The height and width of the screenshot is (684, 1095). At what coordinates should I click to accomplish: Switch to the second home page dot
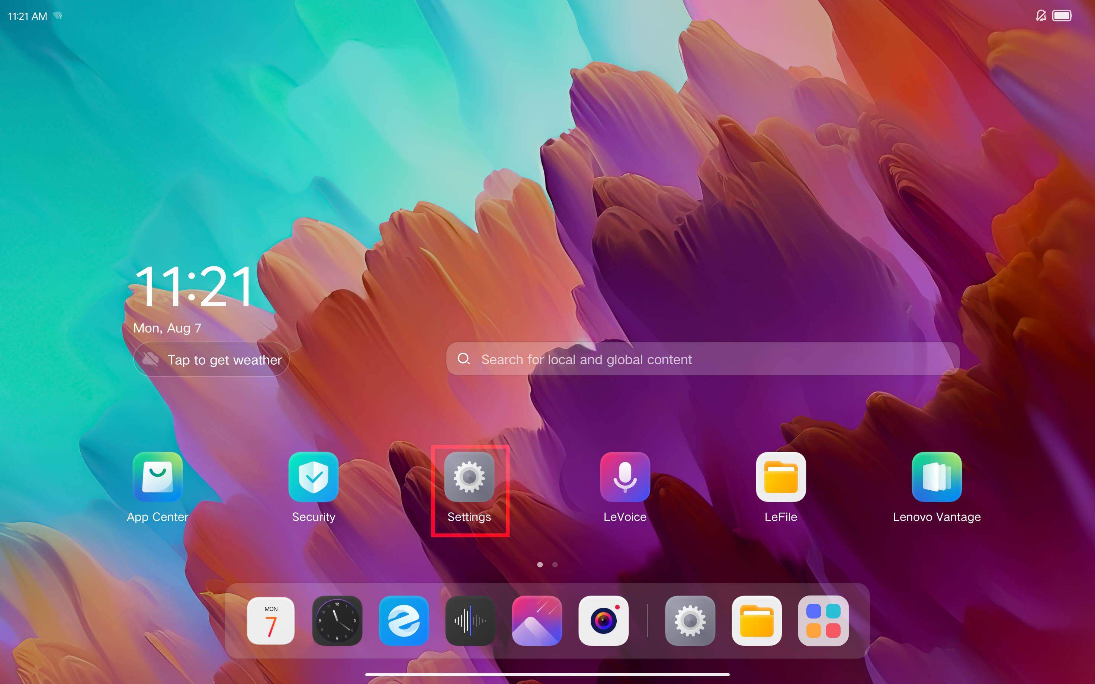(x=555, y=565)
